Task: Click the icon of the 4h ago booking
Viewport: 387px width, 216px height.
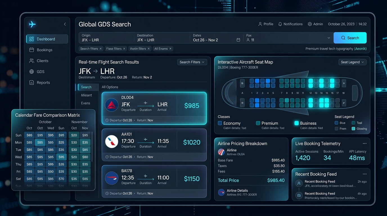Action: pos(299,195)
